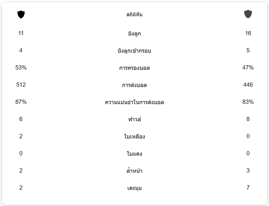Select right team's 446 passes value

pyautogui.click(x=248, y=85)
